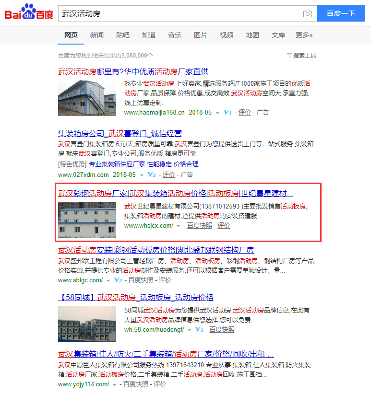
Task: Open result 武汉活动房安装 湖北盛邦联钢结构厂房
Action: click(x=156, y=250)
